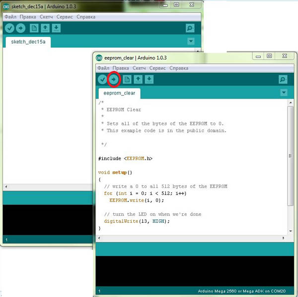Open Скетч menu in eeprom_clear window
298x297 pixels.
coord(139,68)
